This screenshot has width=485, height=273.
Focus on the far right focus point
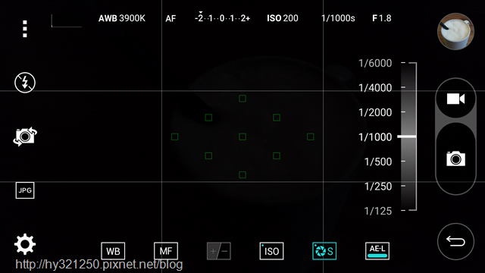[311, 136]
